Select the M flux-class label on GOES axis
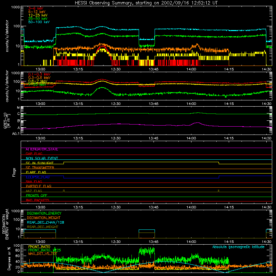The image size is (276, 276). 18,108
